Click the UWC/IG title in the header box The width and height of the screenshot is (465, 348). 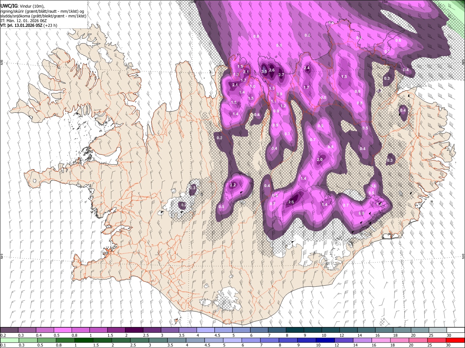coord(8,6)
